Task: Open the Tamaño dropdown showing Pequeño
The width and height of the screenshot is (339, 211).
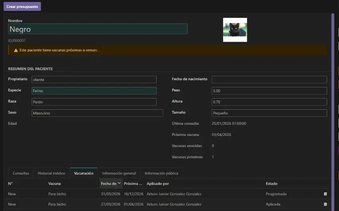Action: click(269, 113)
